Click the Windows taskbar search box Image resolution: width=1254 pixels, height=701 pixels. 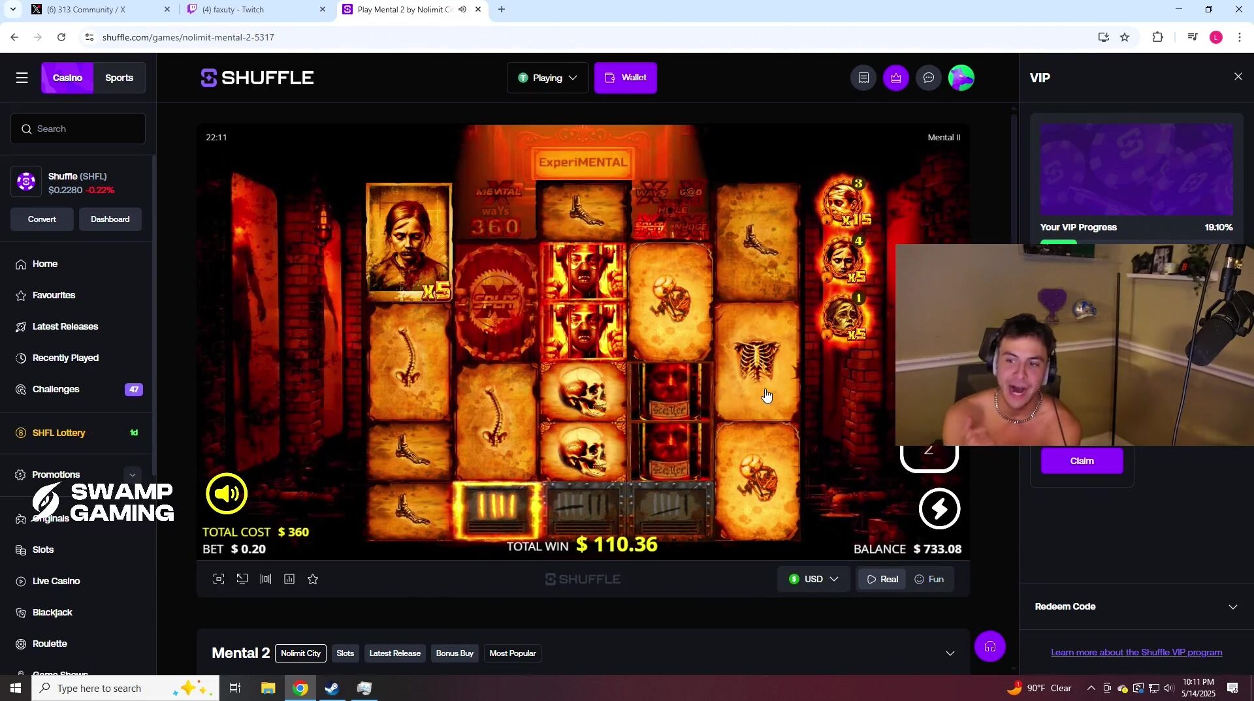pos(125,688)
